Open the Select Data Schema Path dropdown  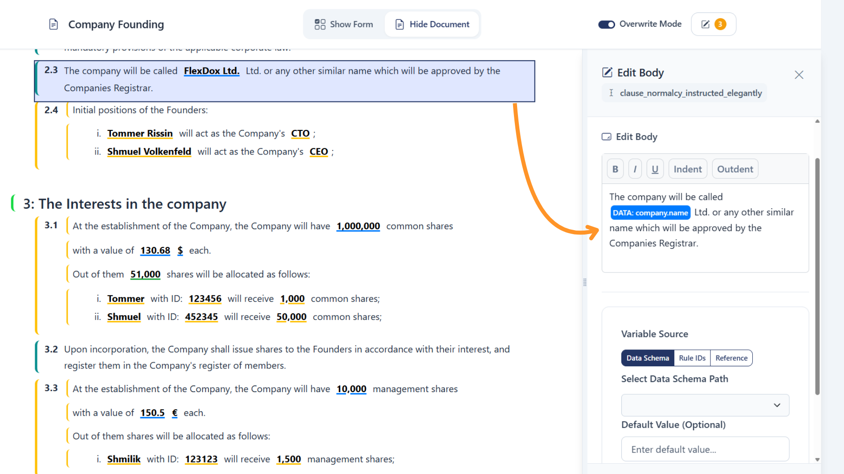pyautogui.click(x=705, y=405)
